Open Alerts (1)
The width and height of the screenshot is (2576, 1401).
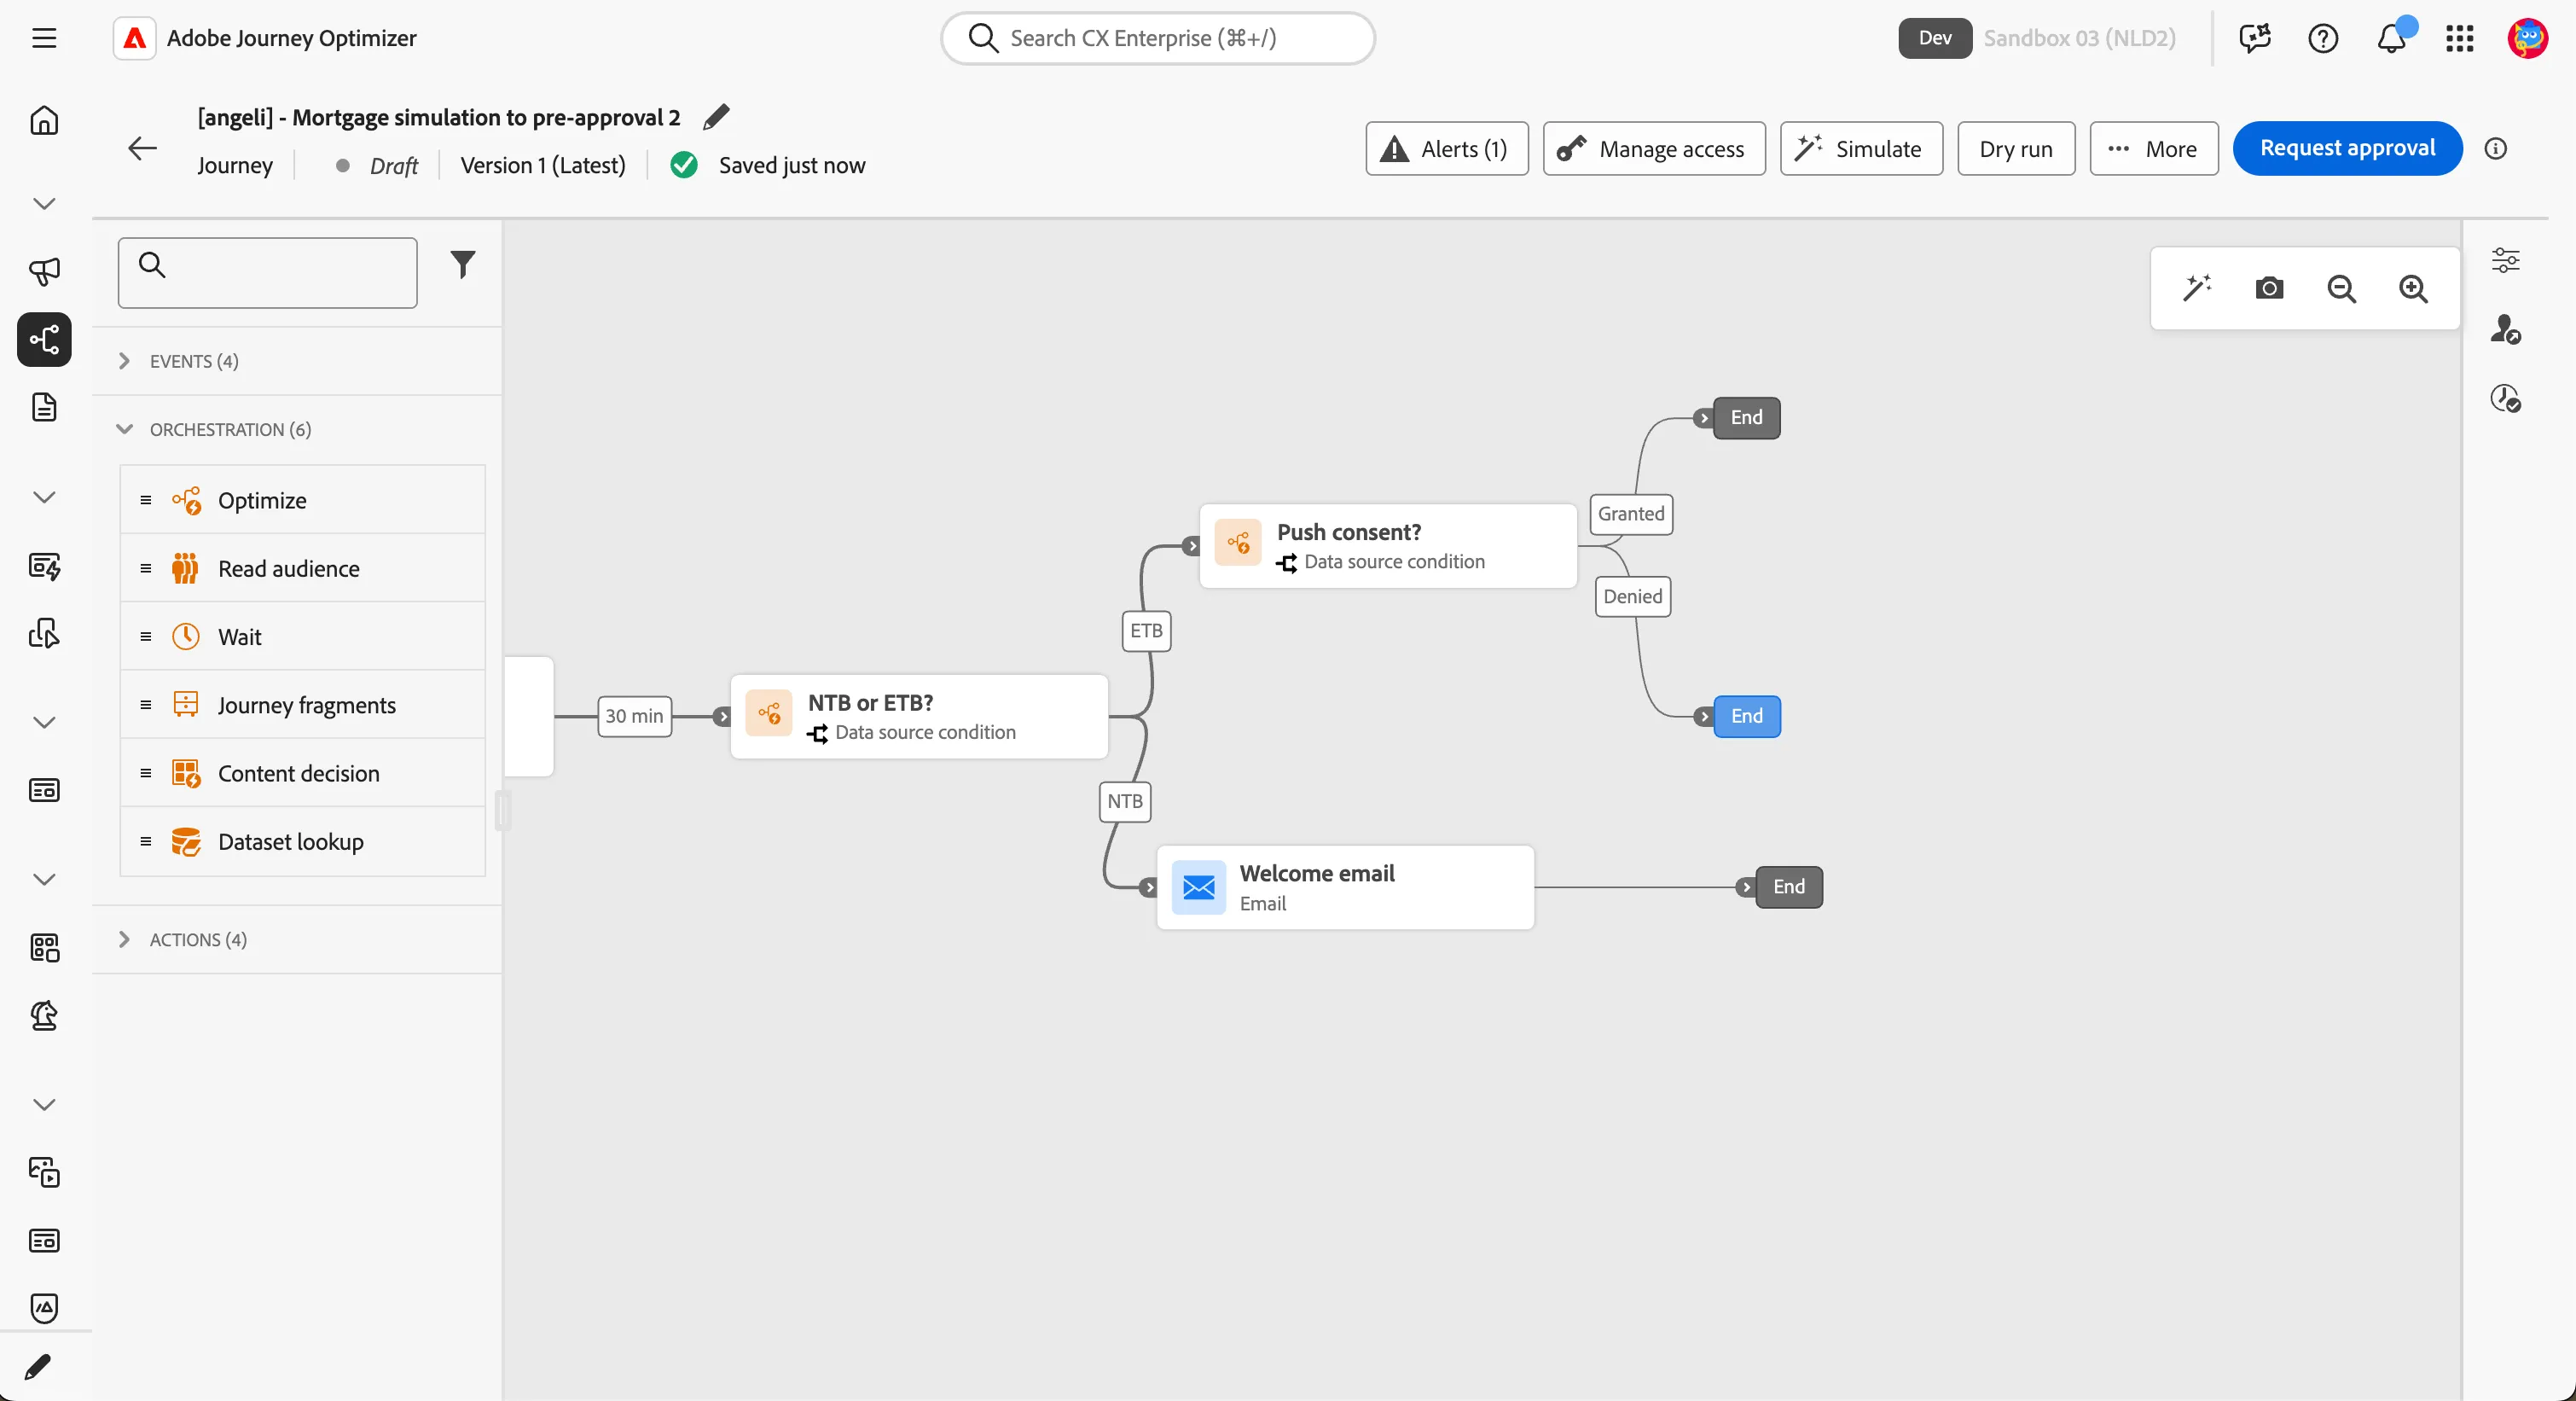click(1446, 149)
